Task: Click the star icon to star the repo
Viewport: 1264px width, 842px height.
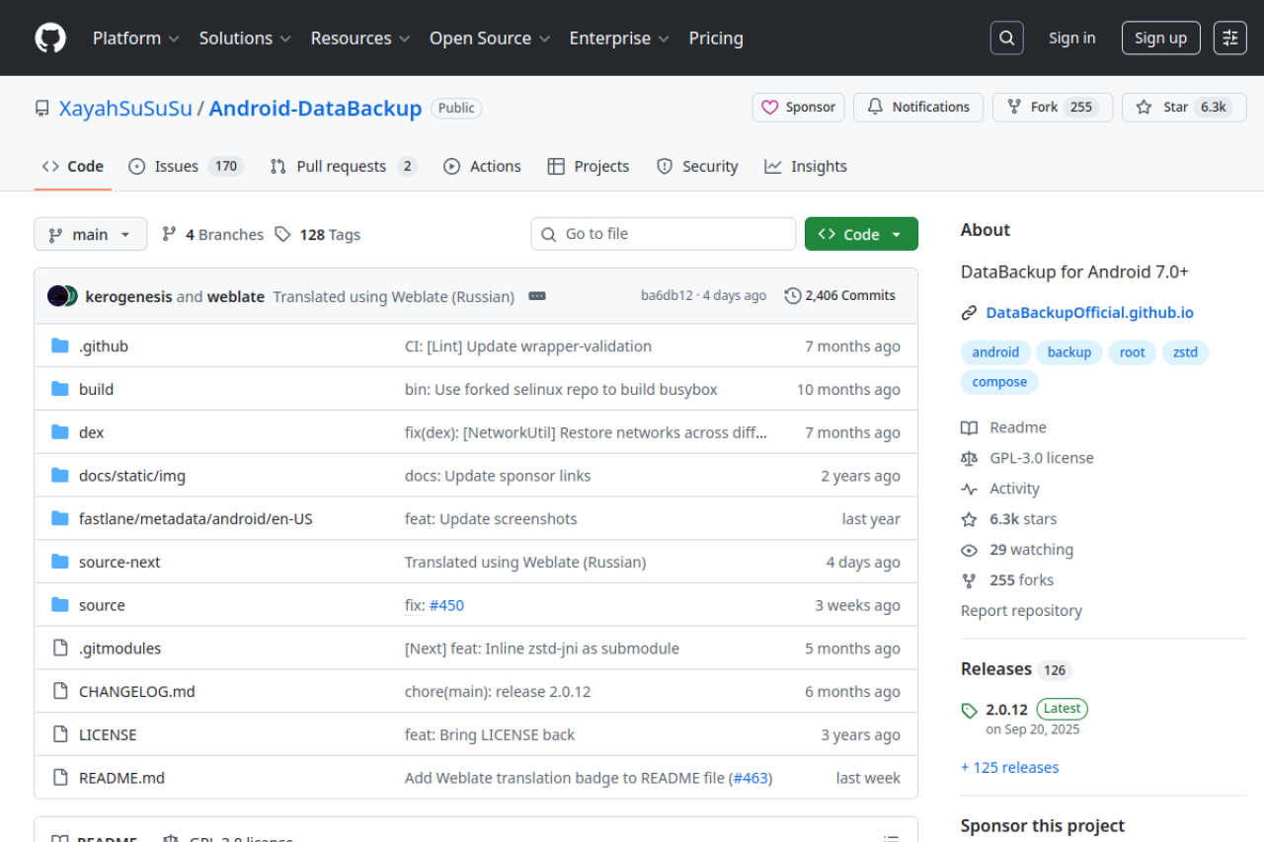Action: (x=1145, y=107)
